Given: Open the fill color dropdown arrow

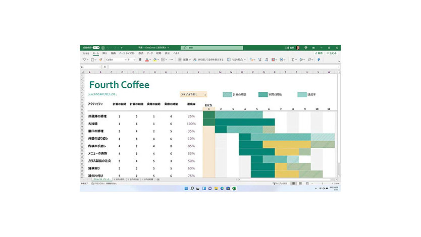Looking at the screenshot, I should (159, 60).
